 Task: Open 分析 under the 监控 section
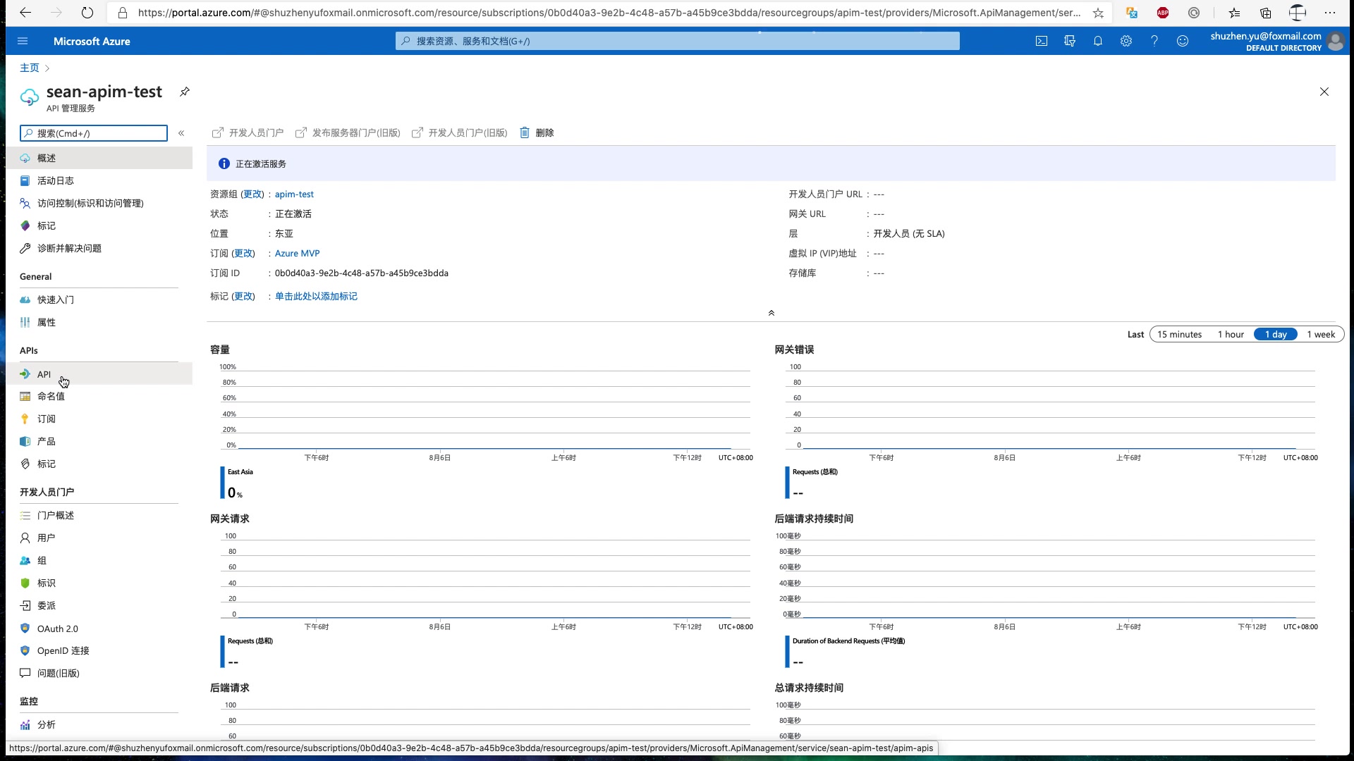point(47,724)
